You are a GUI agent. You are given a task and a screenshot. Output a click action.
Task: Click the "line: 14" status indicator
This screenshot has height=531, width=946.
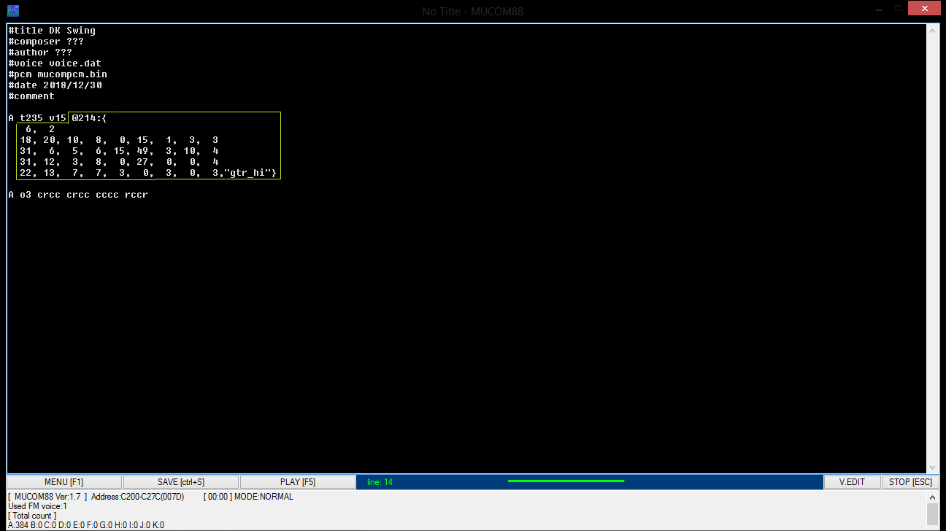click(x=380, y=482)
